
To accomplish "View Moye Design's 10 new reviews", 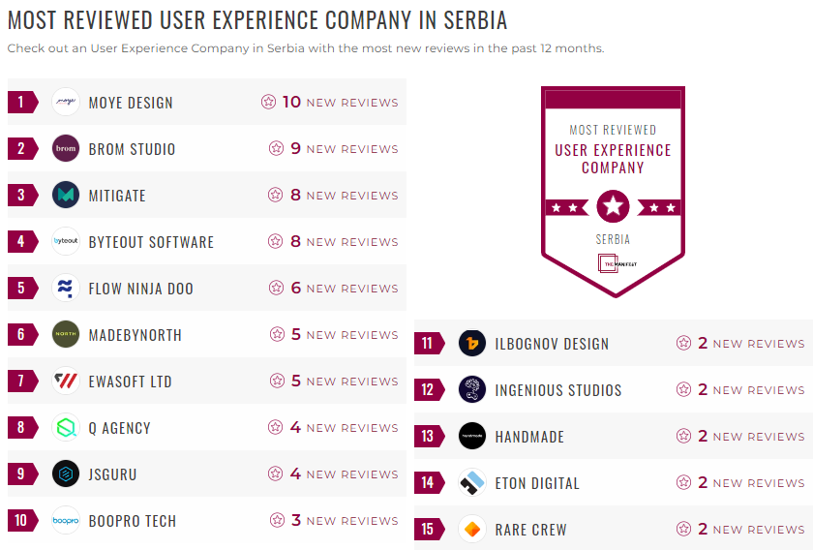I will pyautogui.click(x=329, y=102).
